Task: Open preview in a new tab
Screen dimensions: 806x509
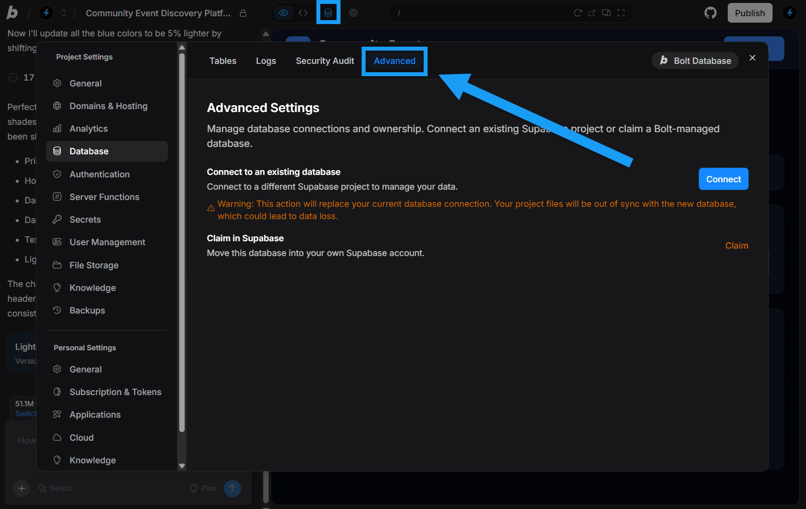Action: coord(591,13)
